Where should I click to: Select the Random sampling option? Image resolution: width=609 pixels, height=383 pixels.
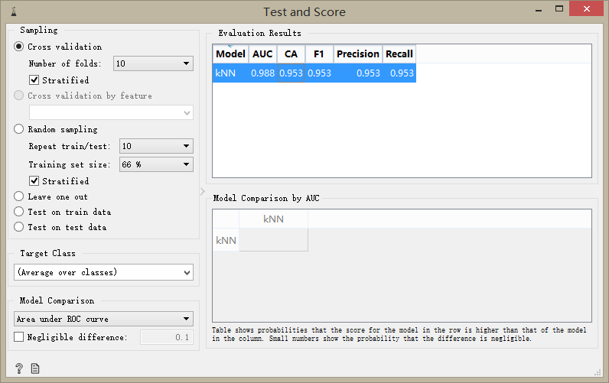(x=56, y=129)
